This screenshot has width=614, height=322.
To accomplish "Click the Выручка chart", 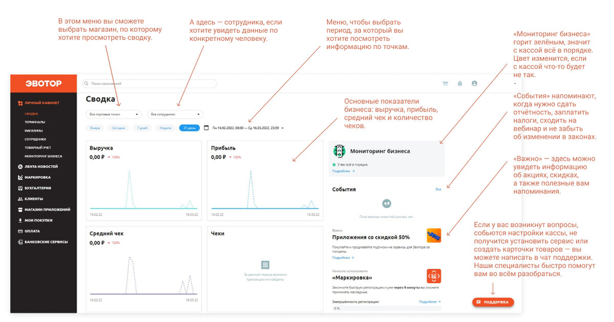I will tap(145, 189).
